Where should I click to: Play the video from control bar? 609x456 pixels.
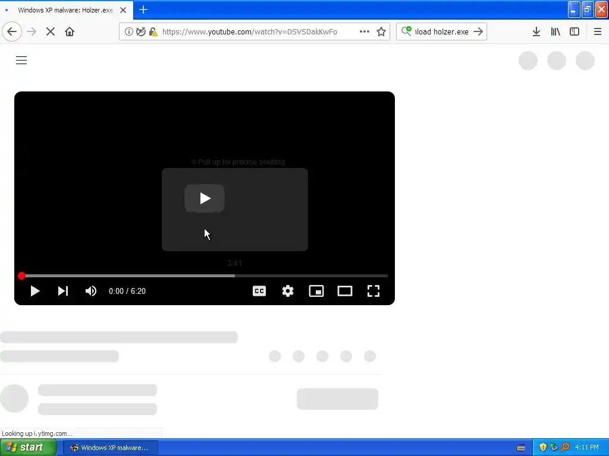pyautogui.click(x=35, y=291)
